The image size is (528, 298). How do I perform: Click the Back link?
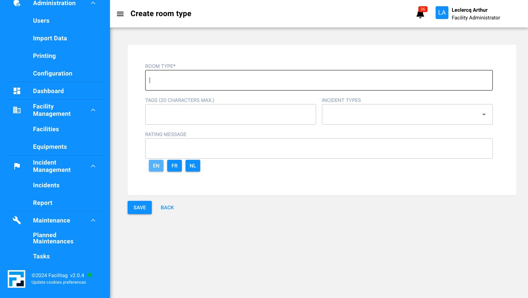(167, 207)
